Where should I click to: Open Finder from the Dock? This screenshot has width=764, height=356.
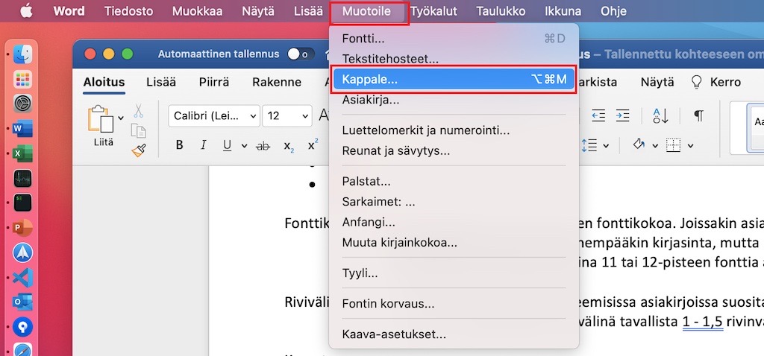pos(22,54)
